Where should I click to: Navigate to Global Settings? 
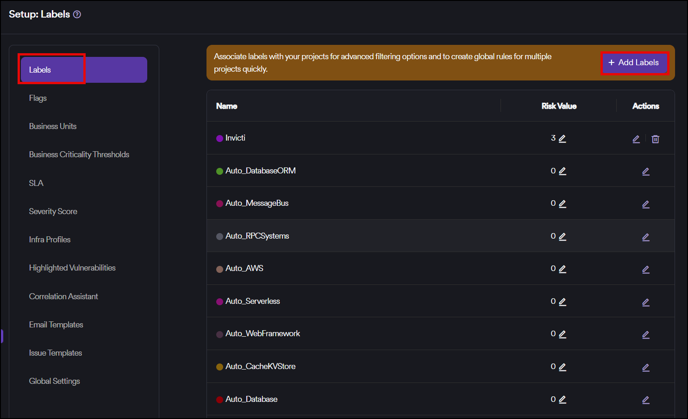click(55, 381)
